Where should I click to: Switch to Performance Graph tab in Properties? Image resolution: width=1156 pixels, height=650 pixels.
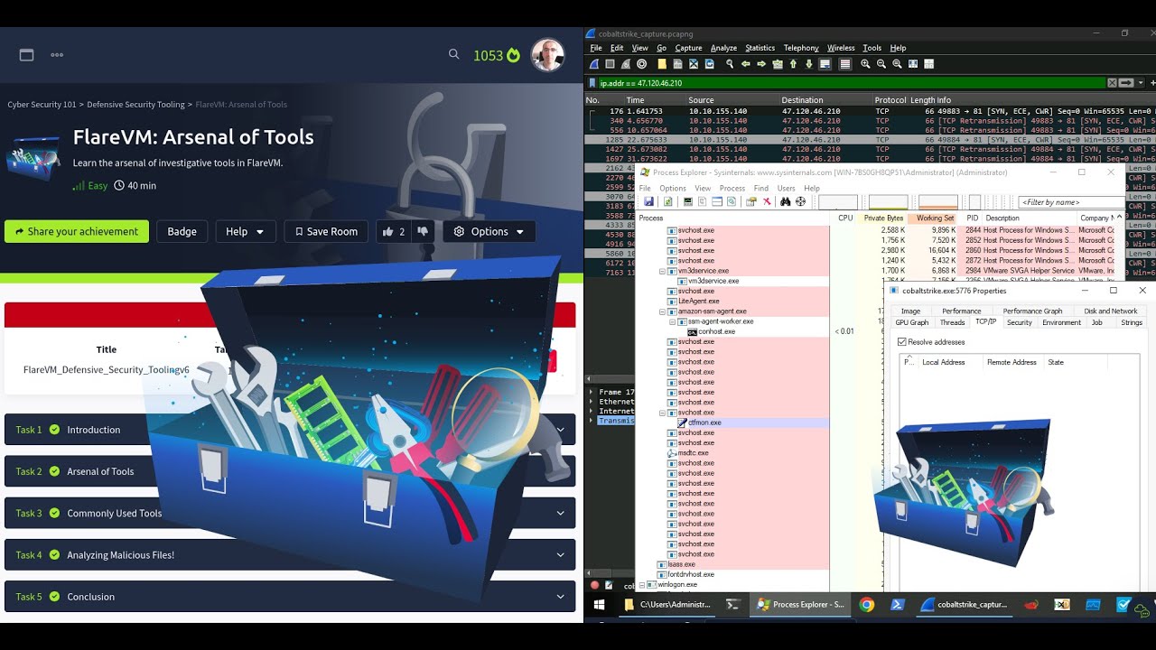coord(1033,311)
